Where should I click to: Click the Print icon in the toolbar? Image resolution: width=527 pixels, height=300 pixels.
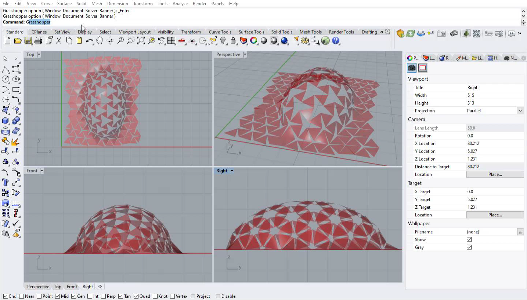pyautogui.click(x=38, y=41)
